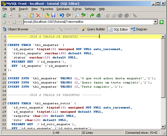Open the Extras menu
The image size is (167, 136).
(x=77, y=9)
